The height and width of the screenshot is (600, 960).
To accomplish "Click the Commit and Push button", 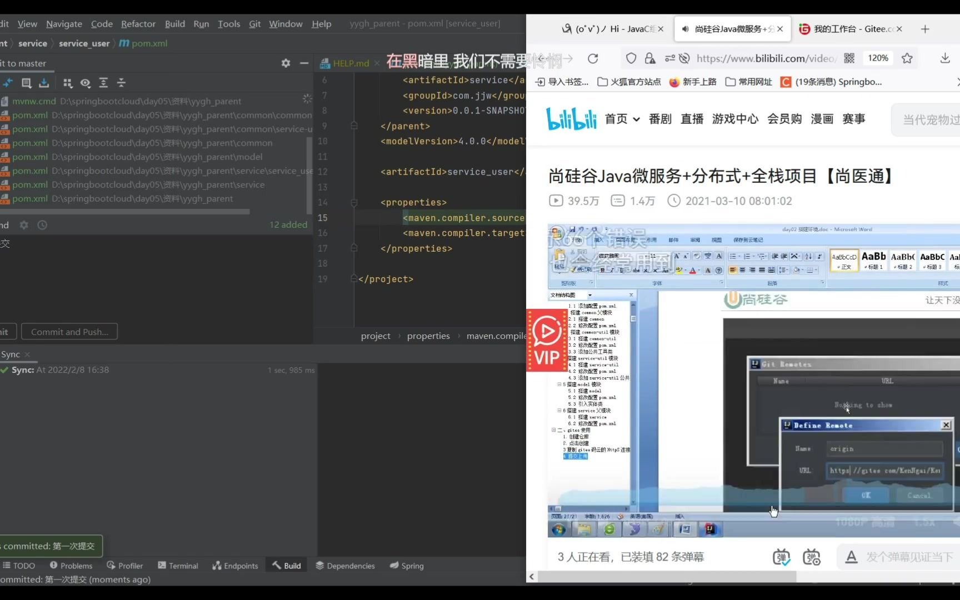I will click(69, 332).
